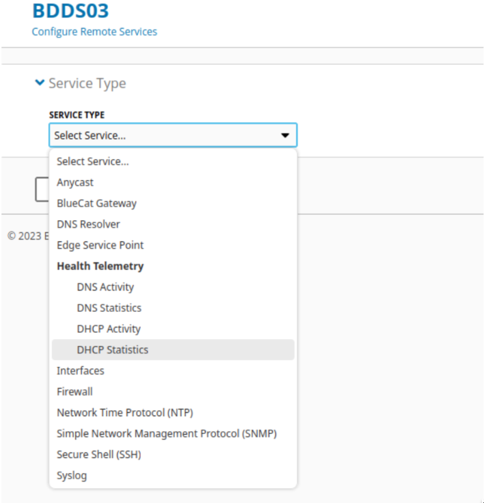Select Simple Network Management Protocol (SNMP)
This screenshot has width=484, height=503.
pos(173,434)
